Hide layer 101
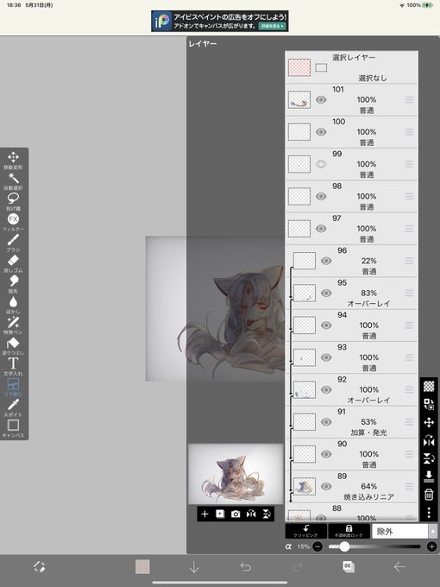 321,99
